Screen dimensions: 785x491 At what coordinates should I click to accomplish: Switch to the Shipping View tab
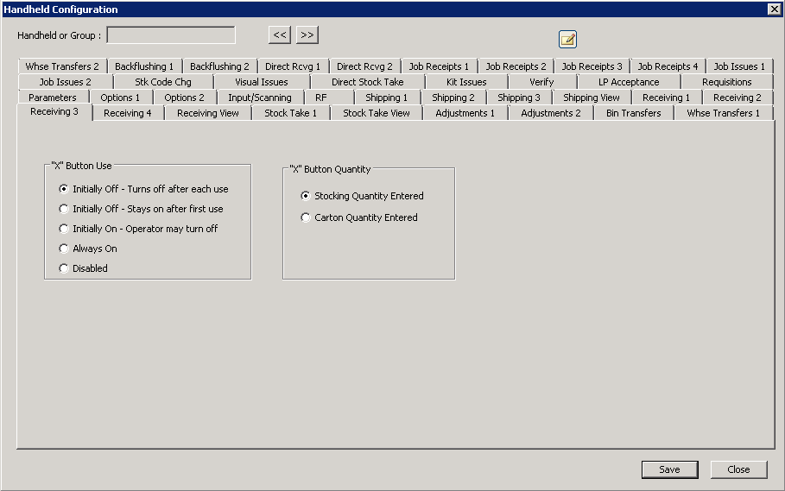click(591, 98)
